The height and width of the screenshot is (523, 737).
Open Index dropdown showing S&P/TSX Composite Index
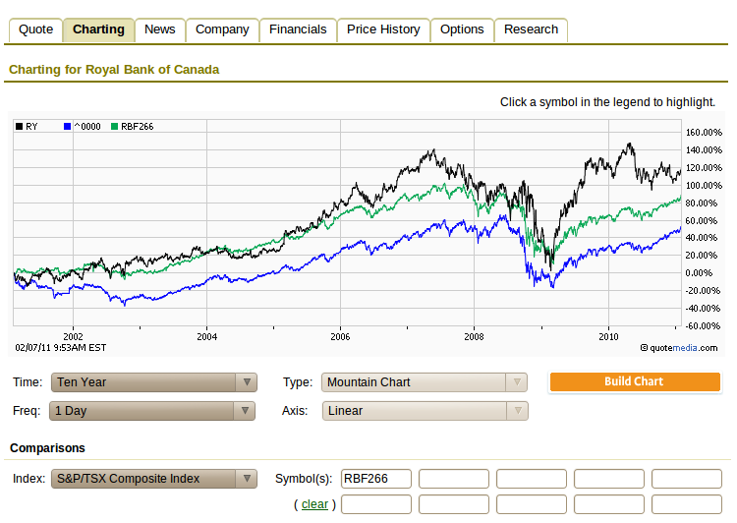coord(154,479)
